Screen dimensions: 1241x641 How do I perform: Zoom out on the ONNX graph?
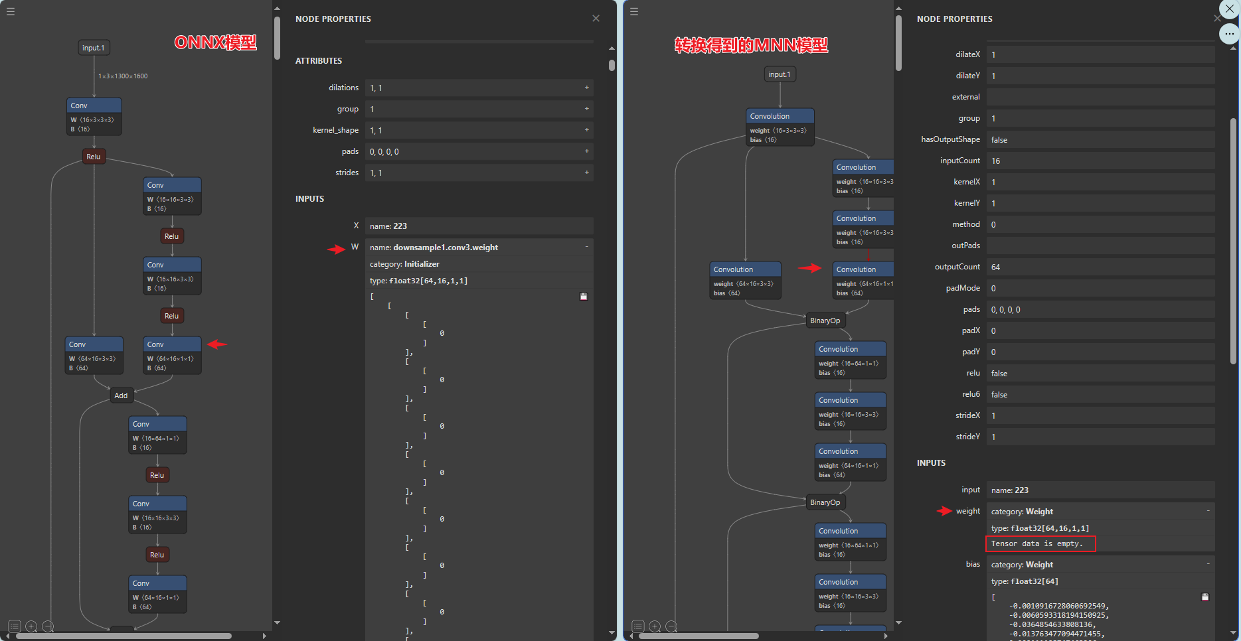point(48,626)
